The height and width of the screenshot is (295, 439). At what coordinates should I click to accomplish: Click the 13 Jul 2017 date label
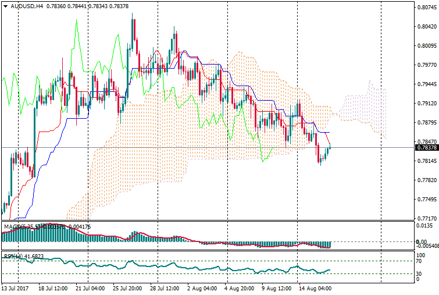click(15, 288)
